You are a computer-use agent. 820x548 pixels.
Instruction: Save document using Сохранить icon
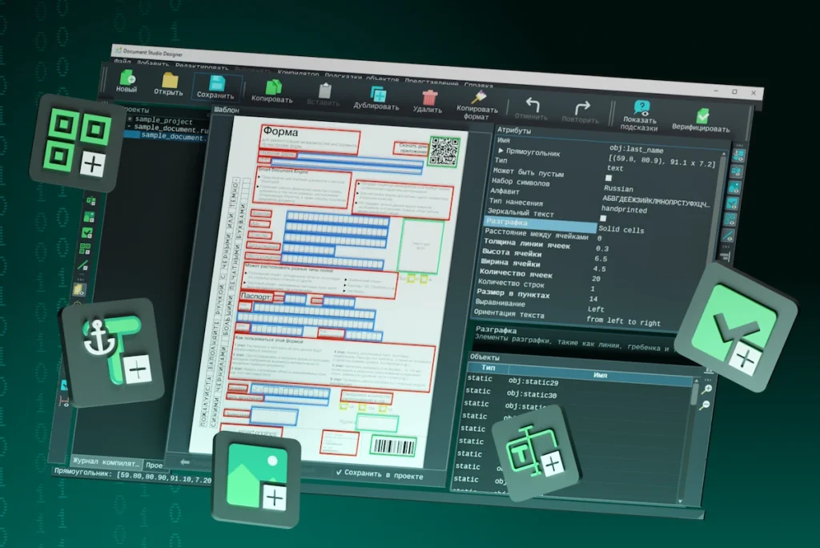(x=216, y=83)
